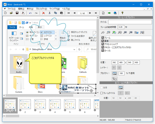Click the position field showing 405
155x124 pixels.
coord(121,63)
